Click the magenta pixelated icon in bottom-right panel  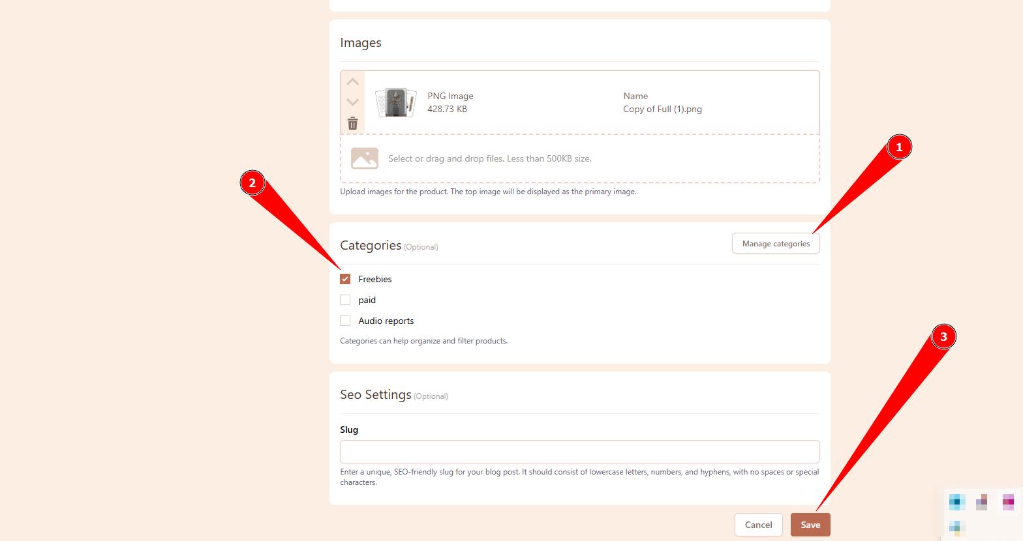click(1008, 502)
